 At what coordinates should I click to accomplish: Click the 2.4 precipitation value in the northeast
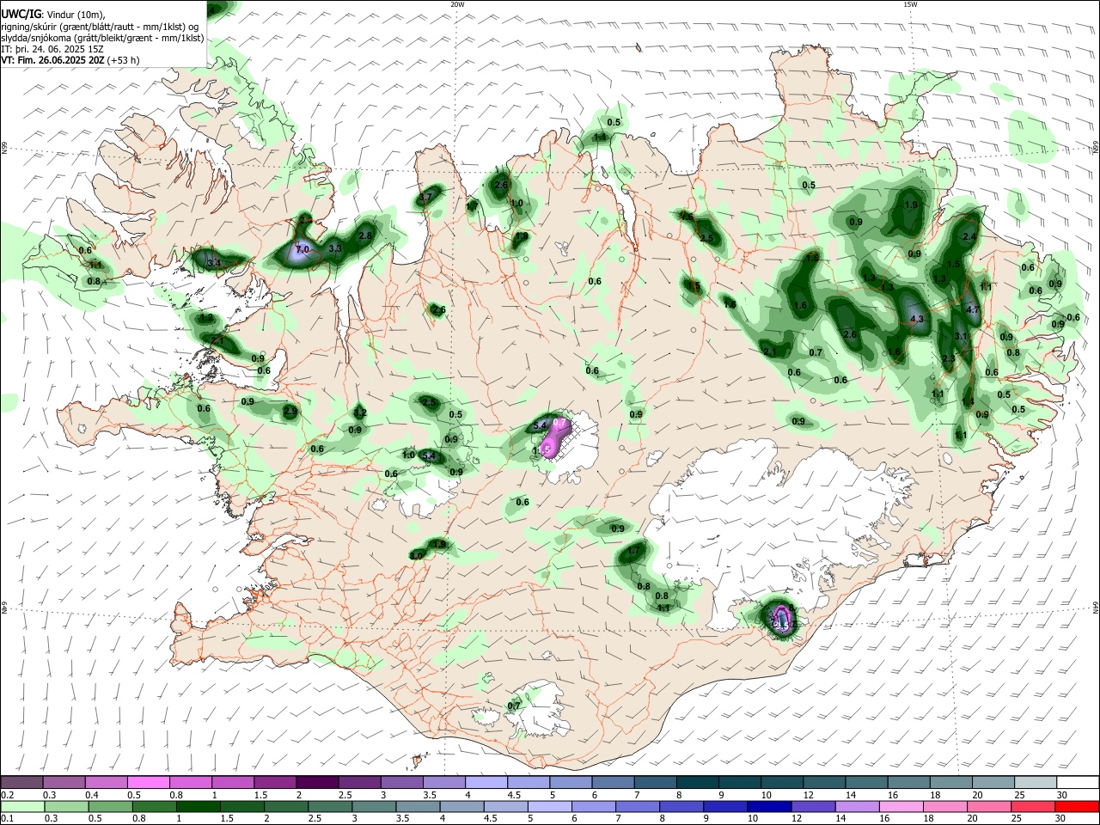[969, 236]
